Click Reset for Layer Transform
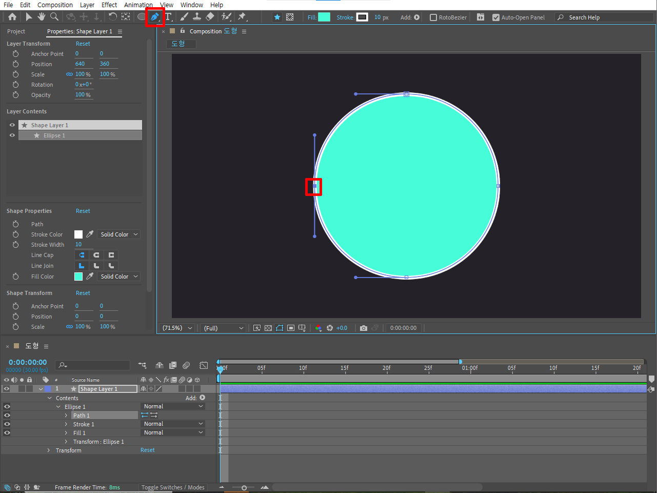 point(83,44)
